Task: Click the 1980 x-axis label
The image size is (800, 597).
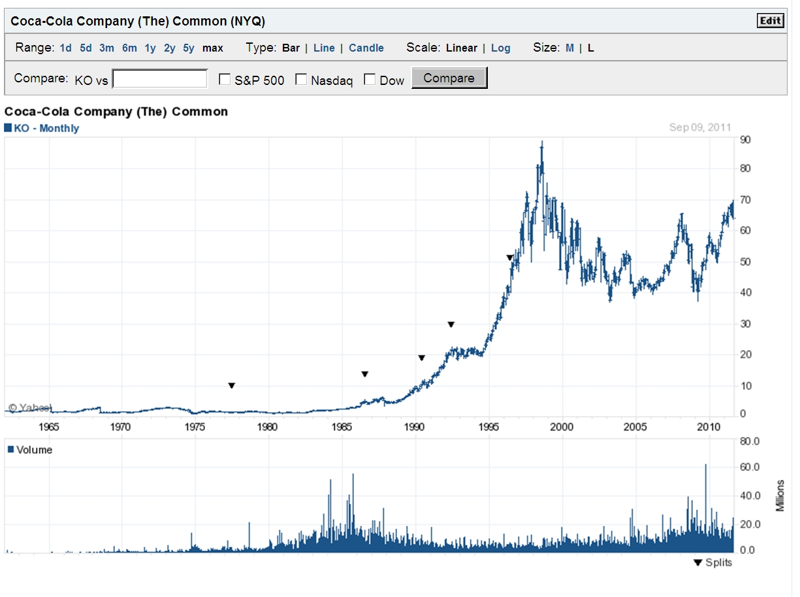Action: (267, 427)
